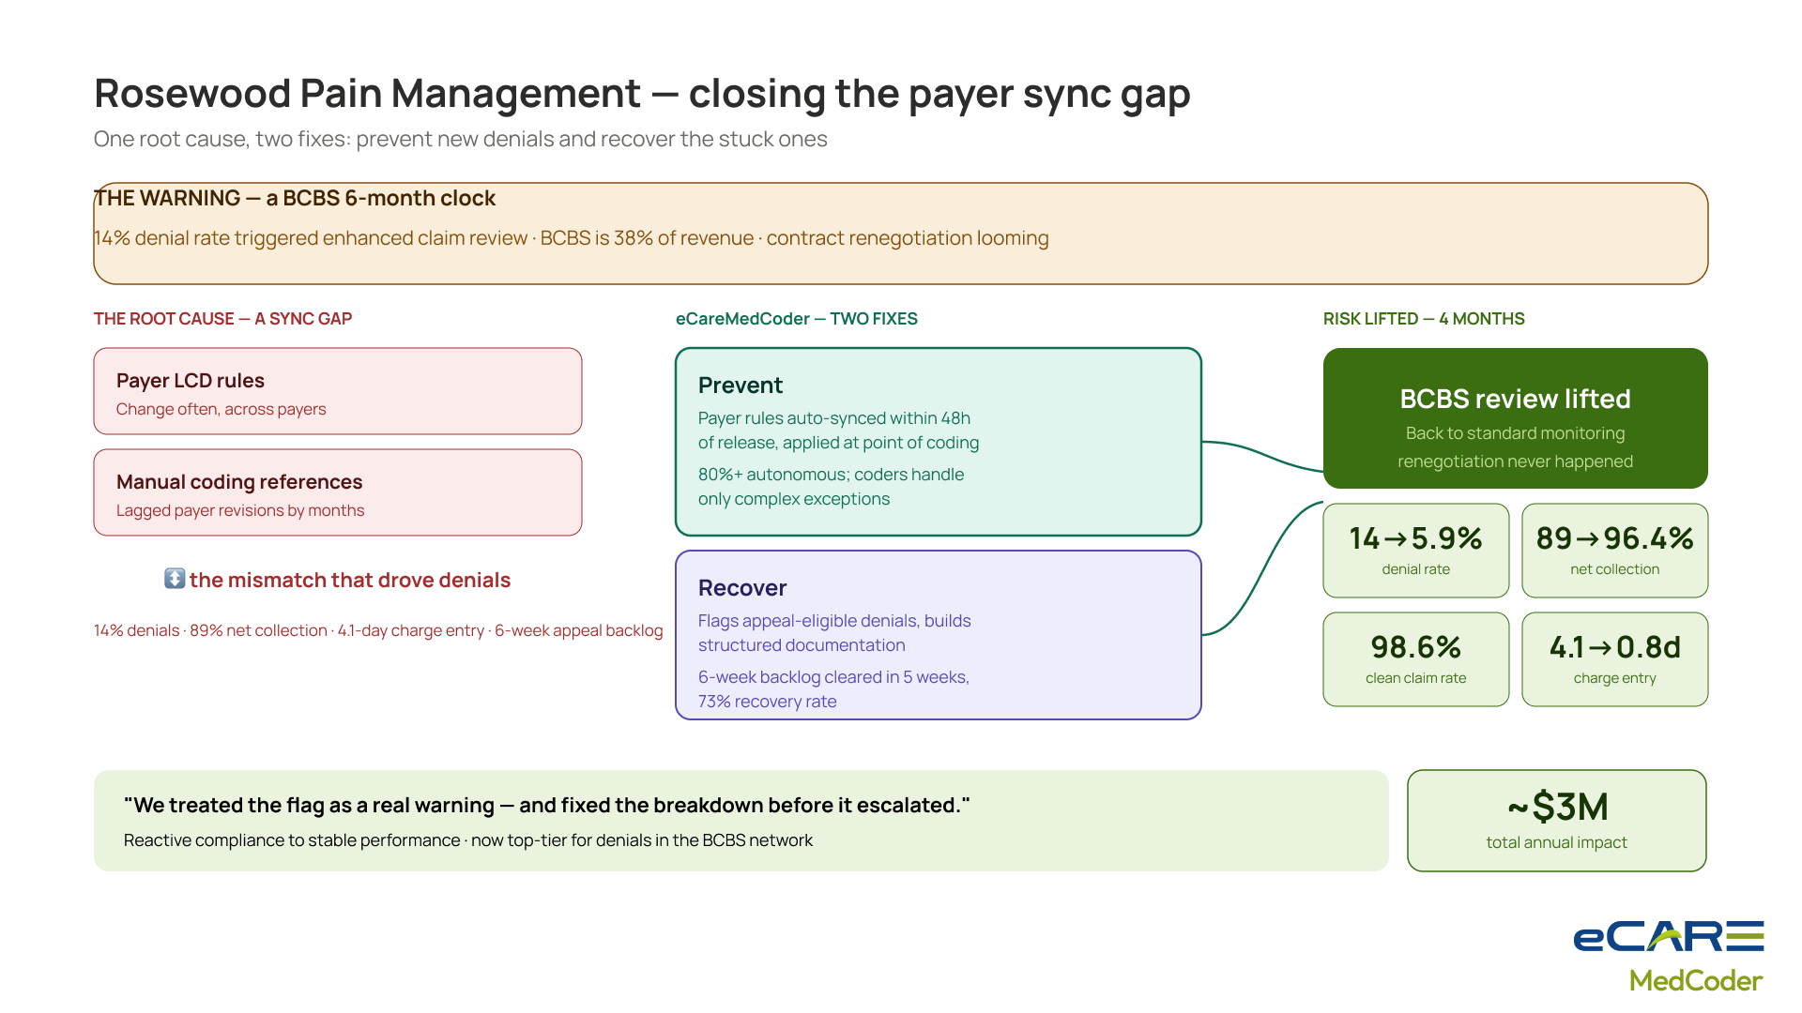Click the 'charge entry' label
Image resolution: width=1802 pixels, height=1013 pixels.
coord(1614,678)
